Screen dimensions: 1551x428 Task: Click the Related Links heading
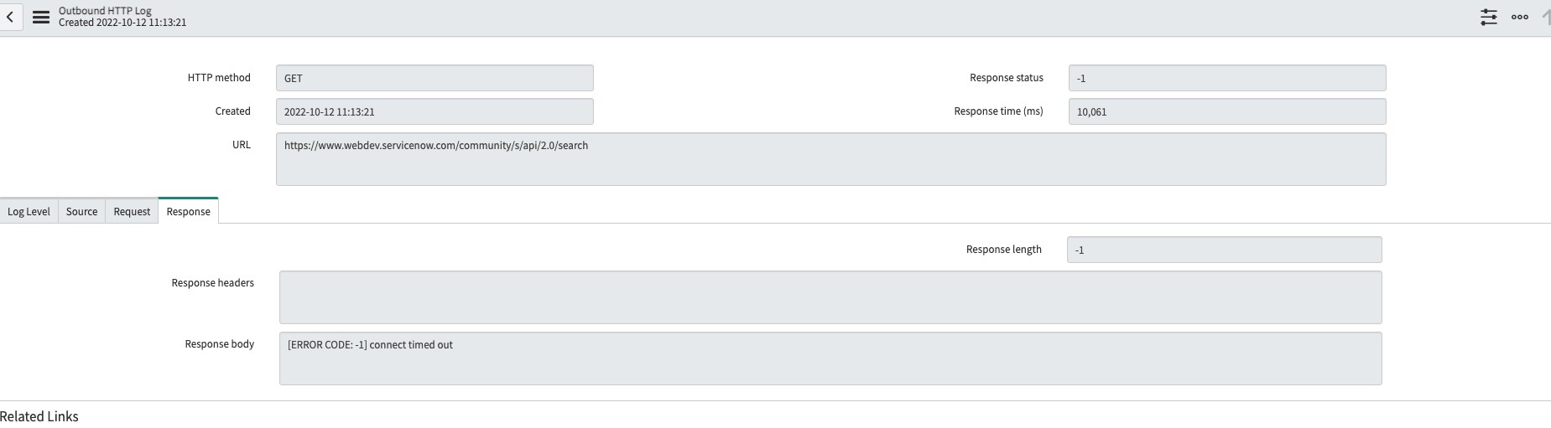click(x=39, y=416)
